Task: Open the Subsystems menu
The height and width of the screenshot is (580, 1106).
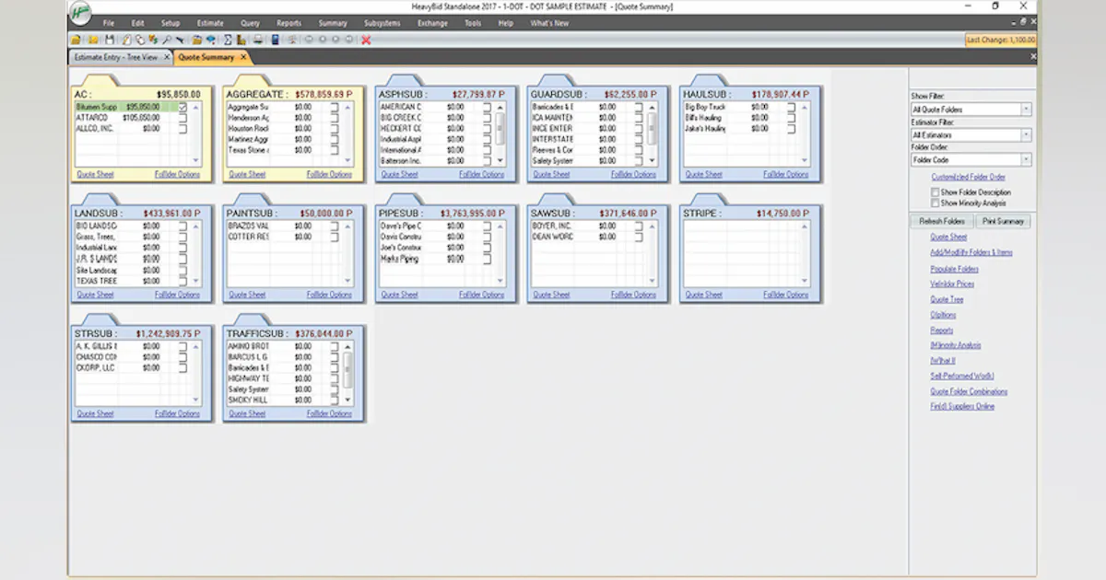Action: 382,23
